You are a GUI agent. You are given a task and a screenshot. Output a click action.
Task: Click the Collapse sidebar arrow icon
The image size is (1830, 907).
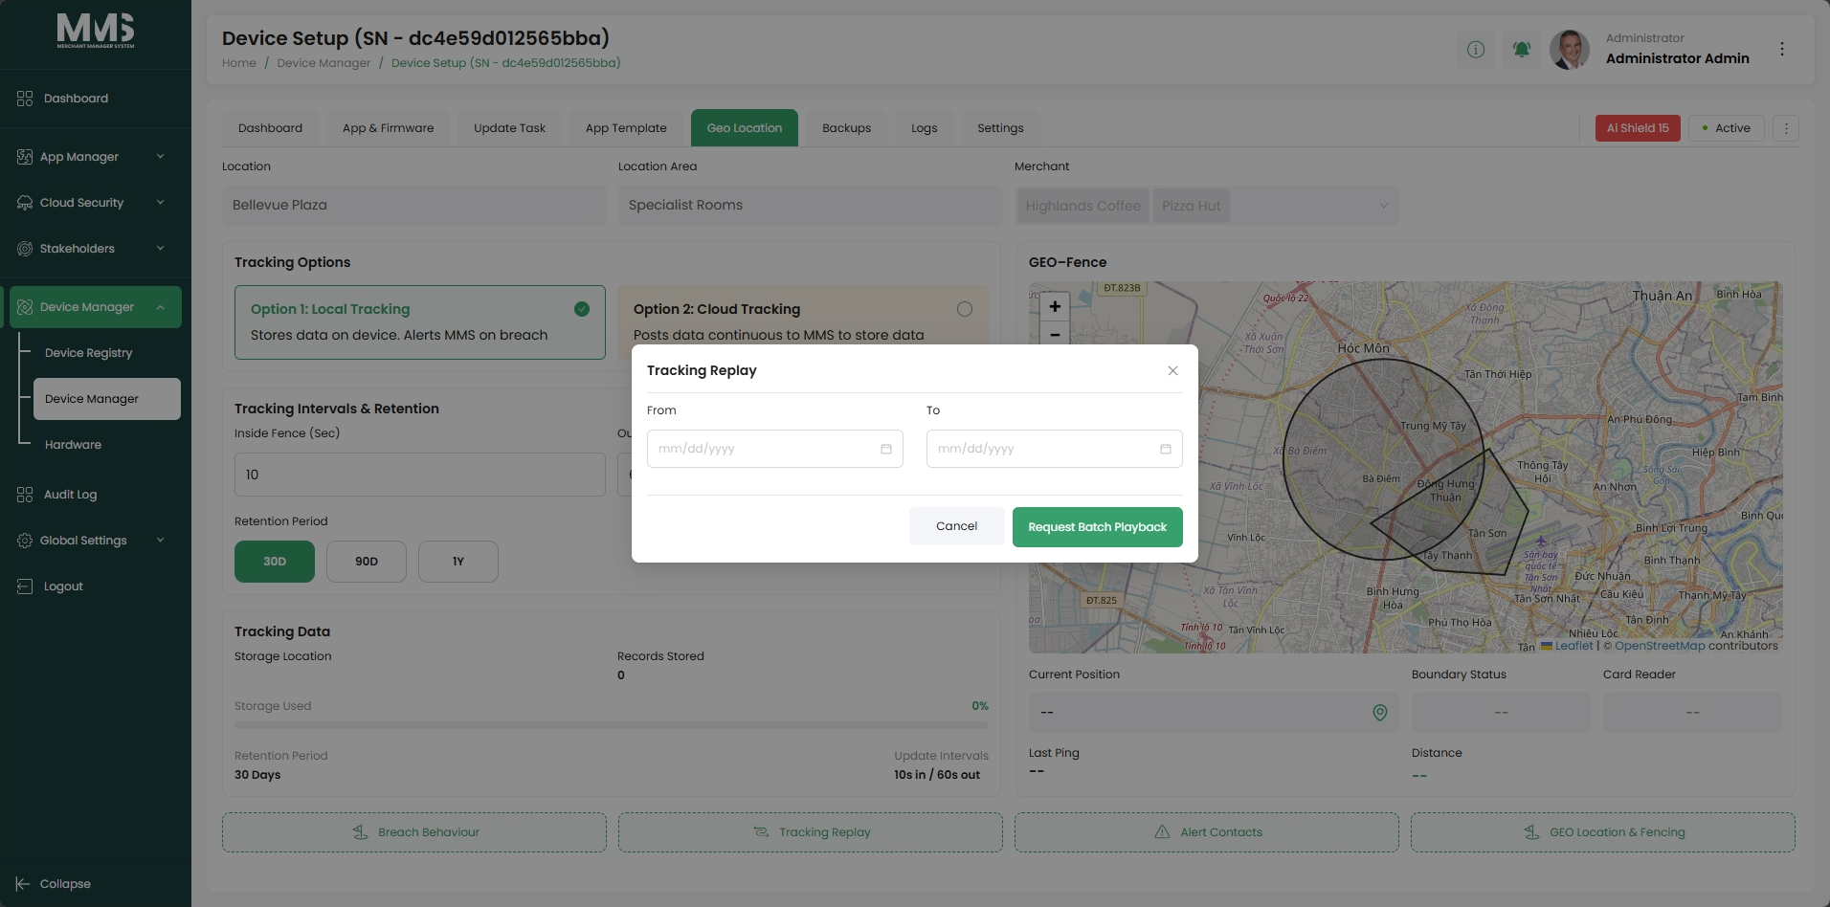pyautogui.click(x=23, y=884)
